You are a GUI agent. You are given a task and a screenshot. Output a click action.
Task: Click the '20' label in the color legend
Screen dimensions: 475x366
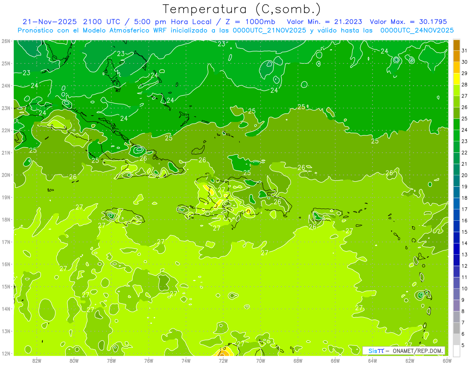point(465,175)
